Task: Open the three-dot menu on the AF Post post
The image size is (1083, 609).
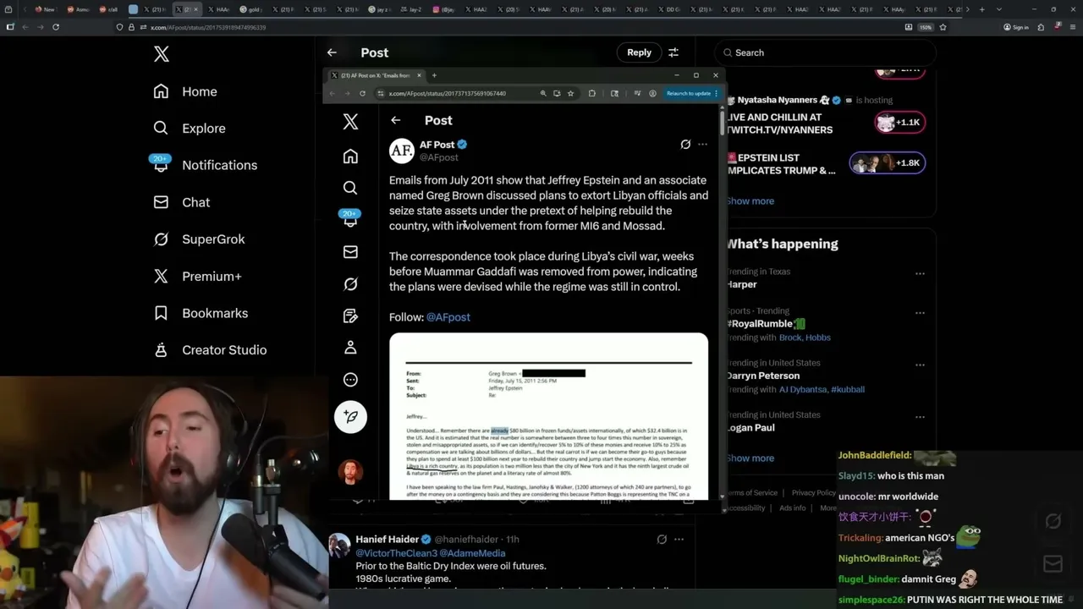Action: pos(702,145)
